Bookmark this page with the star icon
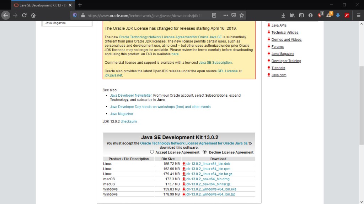The height and width of the screenshot is (204, 364). (242, 15)
